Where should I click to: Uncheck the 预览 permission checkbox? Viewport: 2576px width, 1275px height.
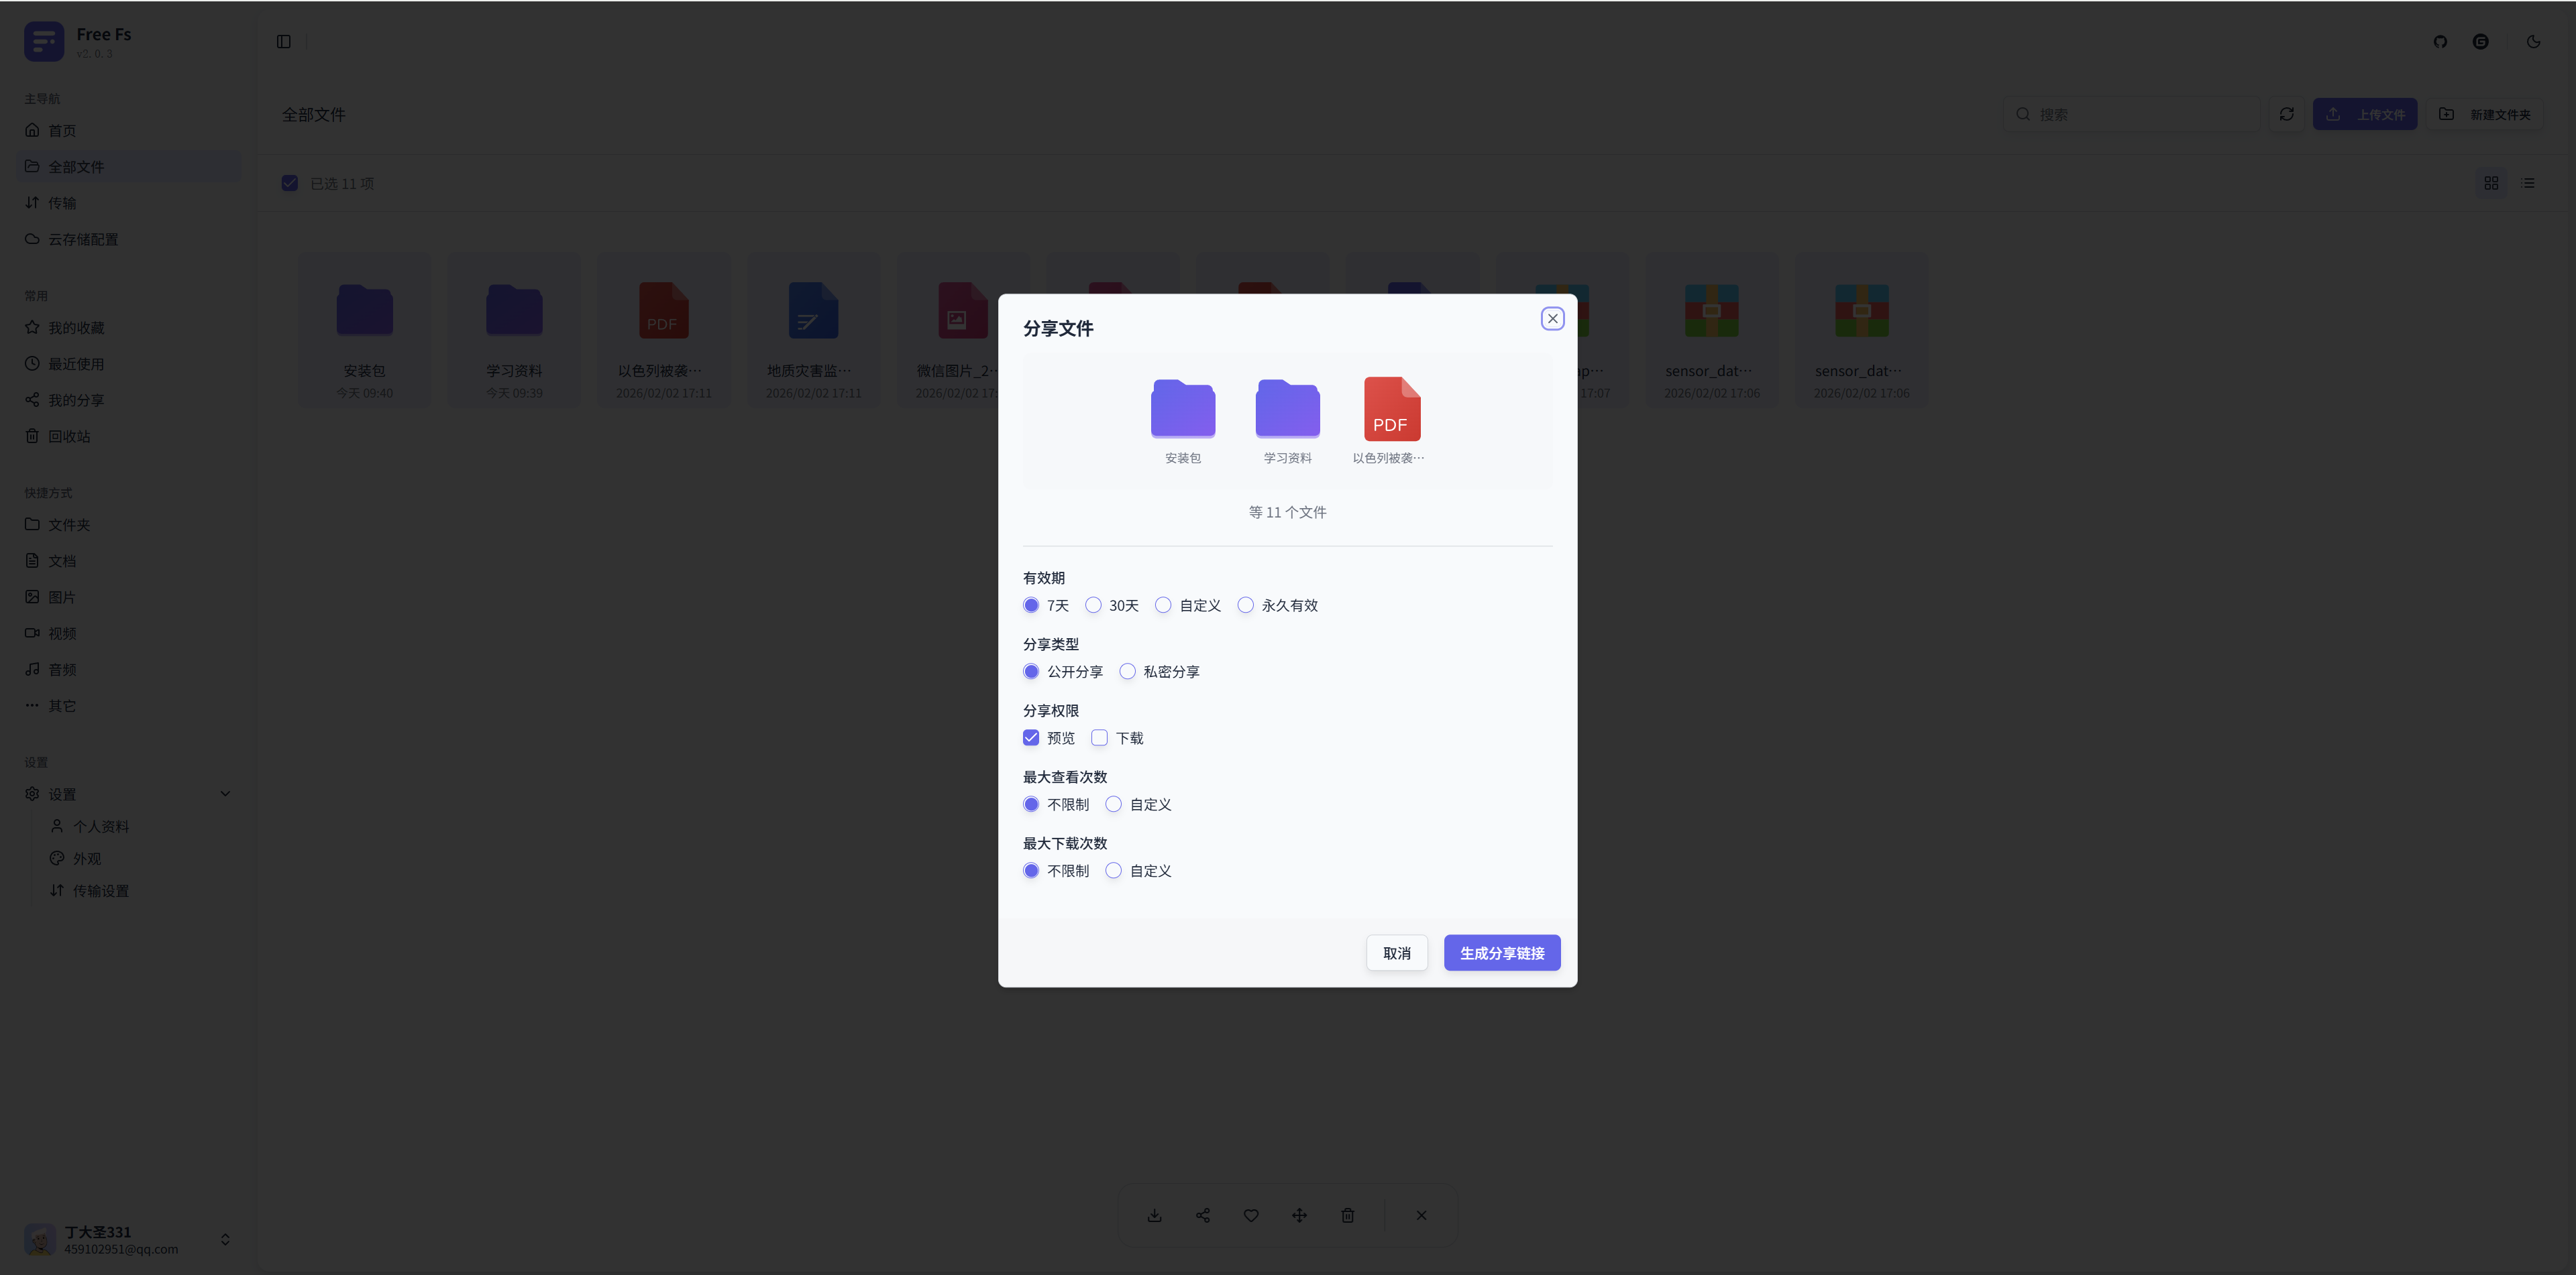pos(1031,737)
